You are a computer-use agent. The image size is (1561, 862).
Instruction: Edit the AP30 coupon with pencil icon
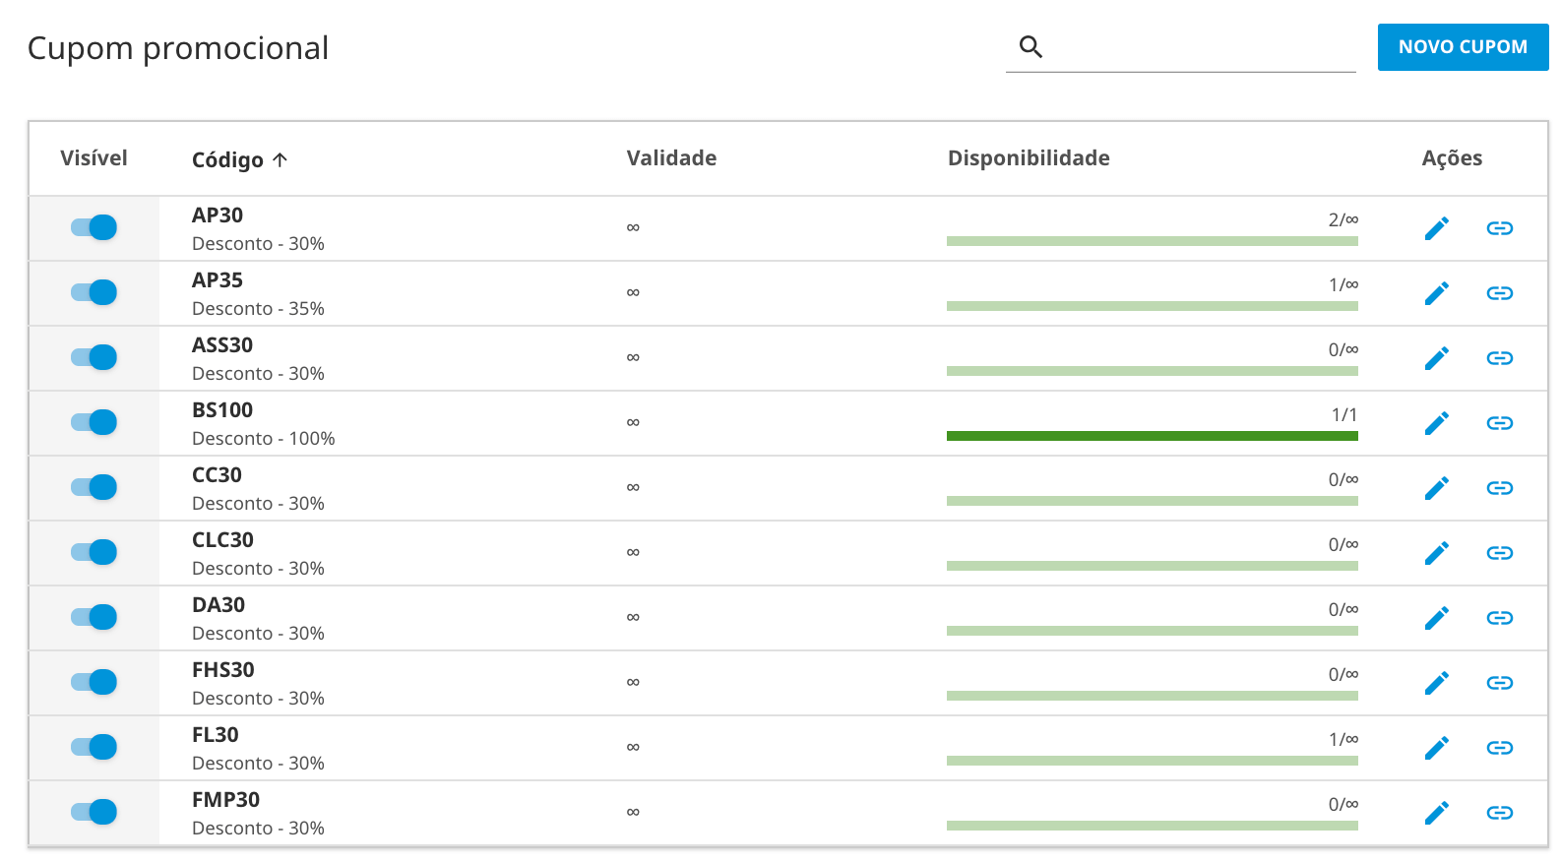pyautogui.click(x=1437, y=228)
